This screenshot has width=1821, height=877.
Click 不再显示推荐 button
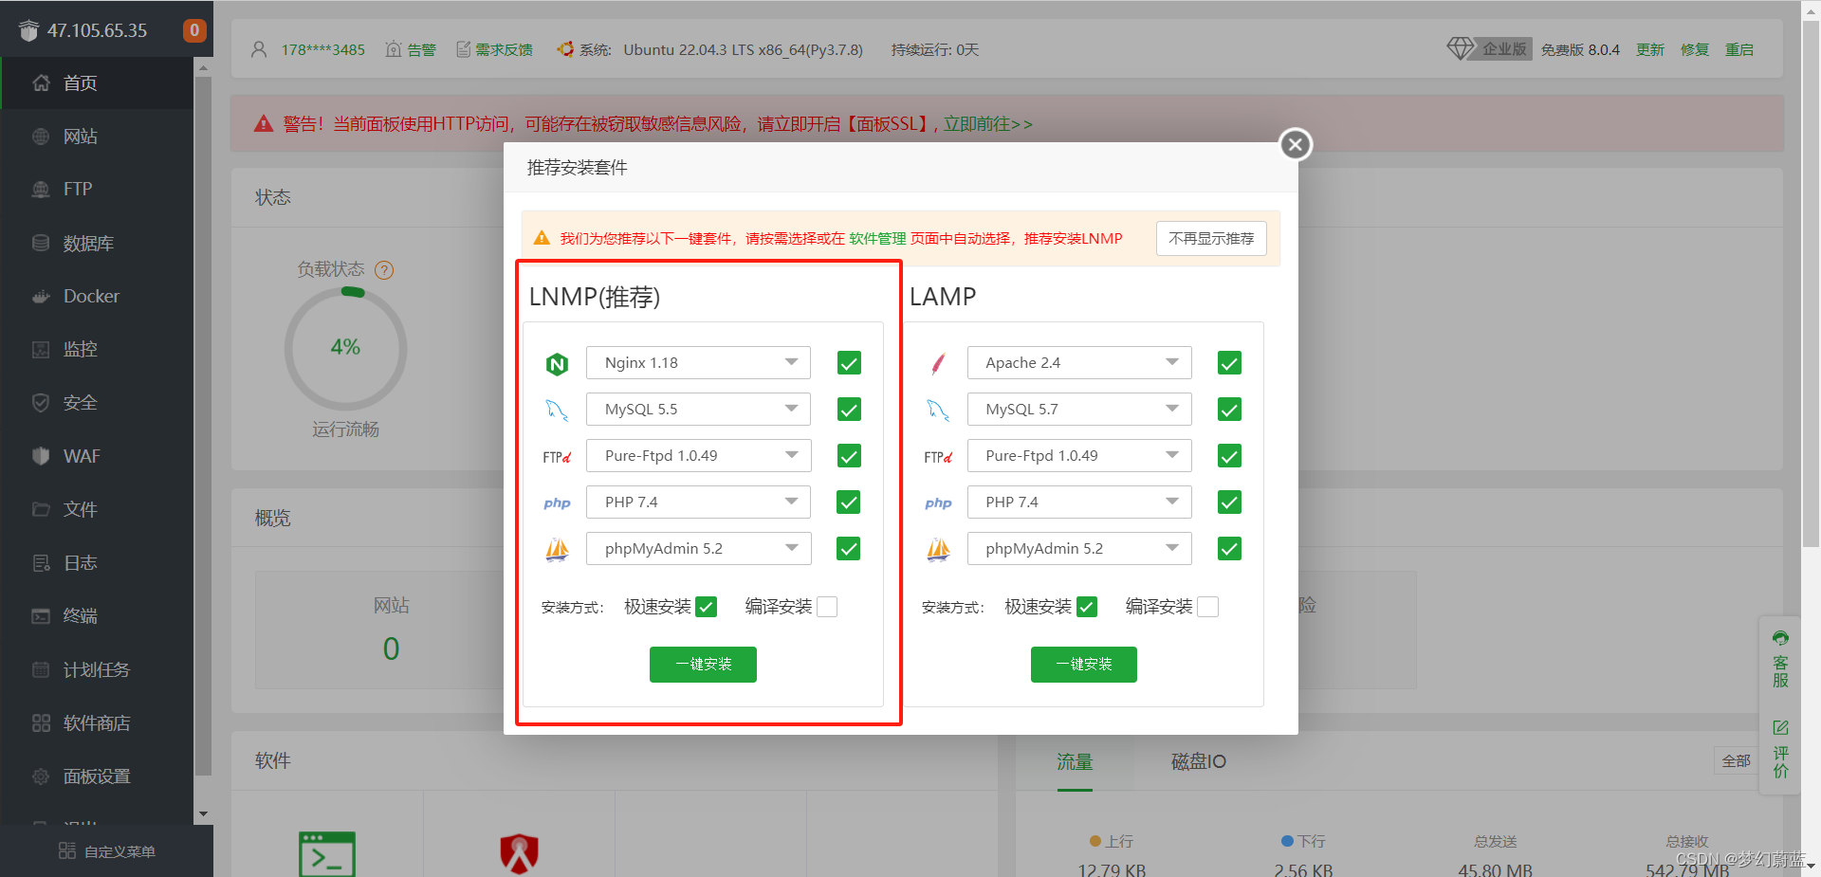pos(1211,239)
